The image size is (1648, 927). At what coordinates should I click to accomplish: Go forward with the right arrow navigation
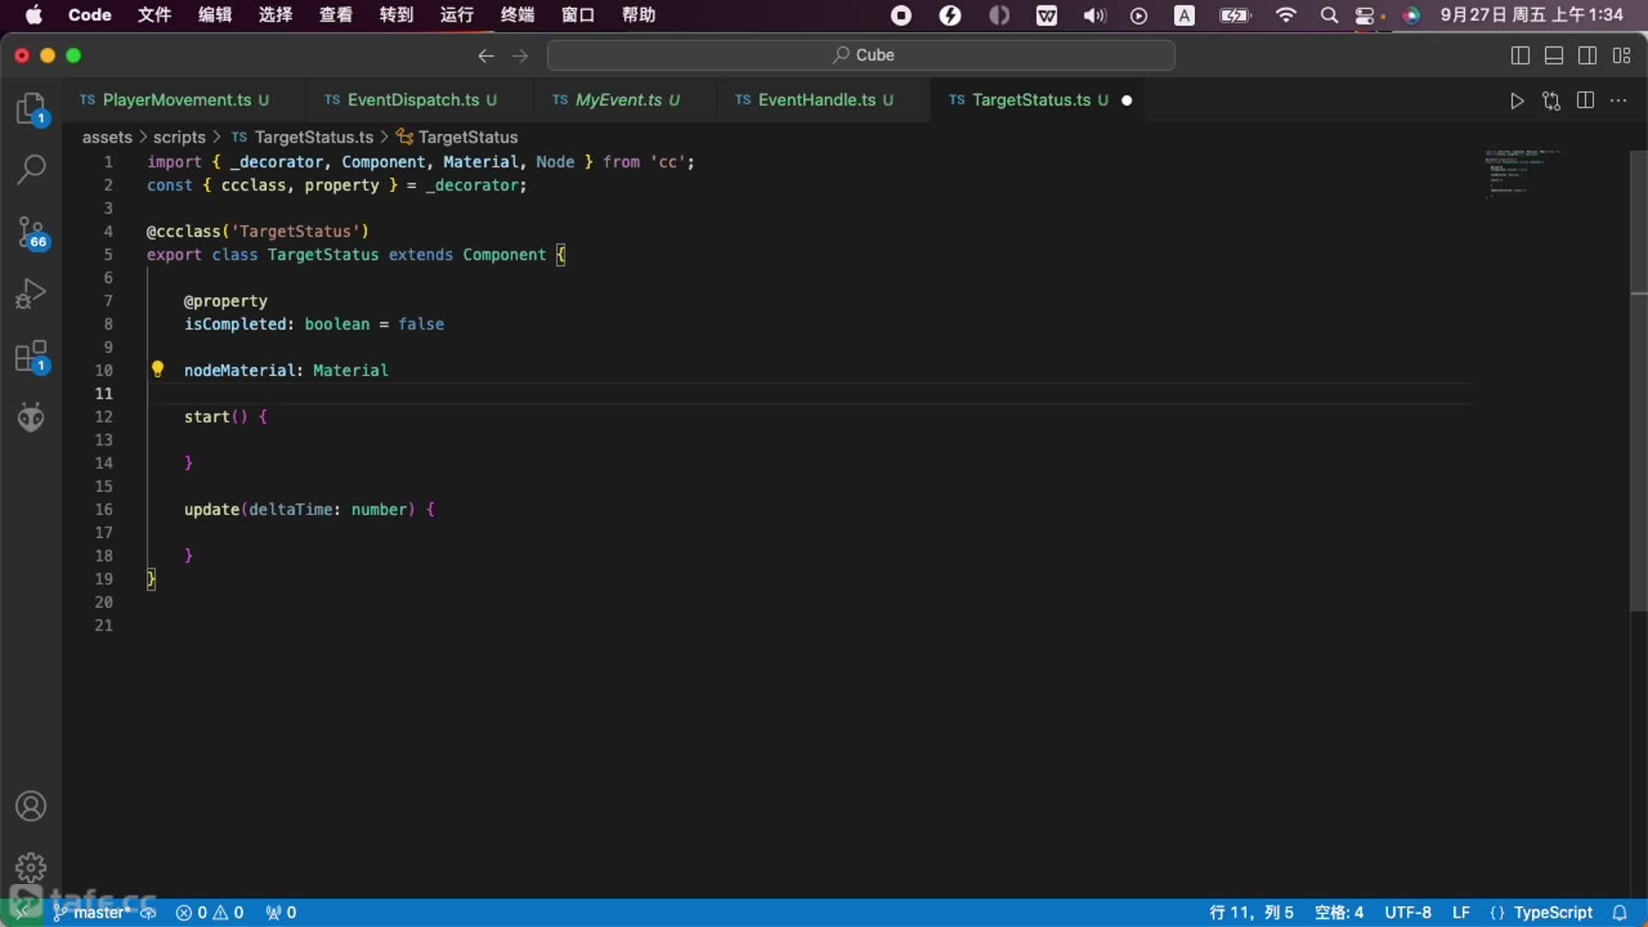[520, 56]
